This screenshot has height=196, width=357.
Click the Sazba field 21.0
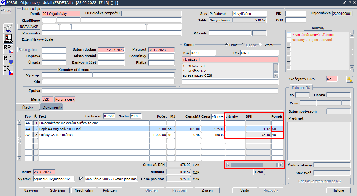pyautogui.click(x=136, y=116)
